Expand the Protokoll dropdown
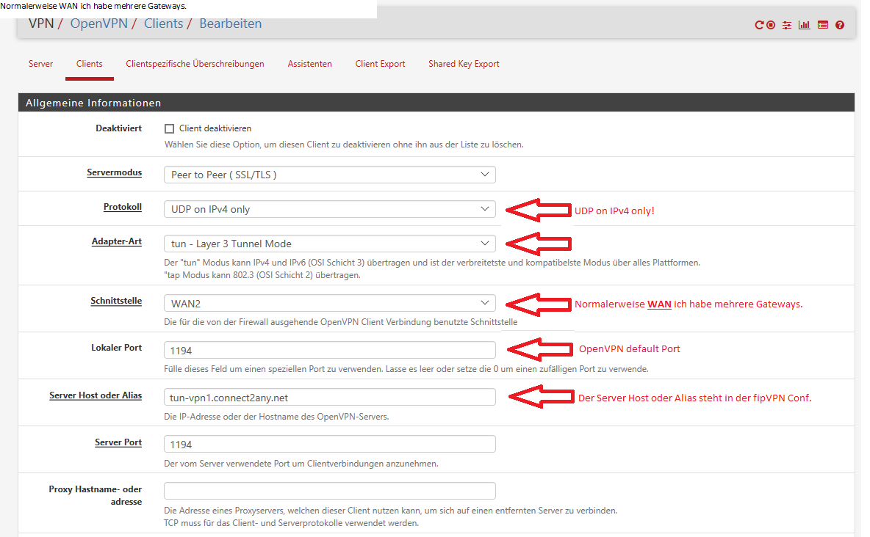This screenshot has width=870, height=537. tap(329, 209)
